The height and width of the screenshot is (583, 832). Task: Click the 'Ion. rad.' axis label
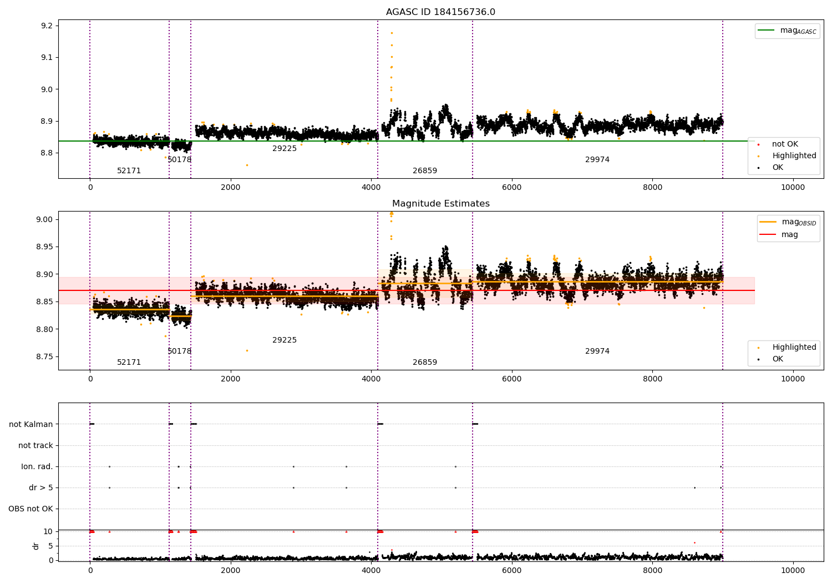coord(37,466)
